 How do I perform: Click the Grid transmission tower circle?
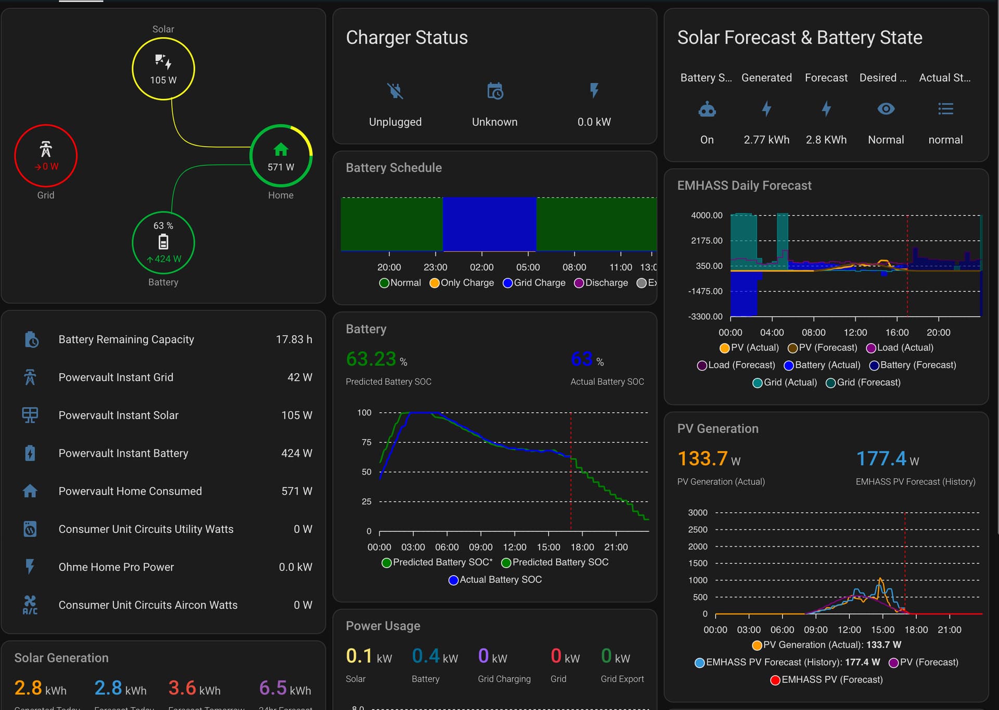[46, 155]
